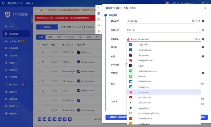211x127 pixels.
Task: Pick linkedin.com from the platform list
Action: point(164,82)
